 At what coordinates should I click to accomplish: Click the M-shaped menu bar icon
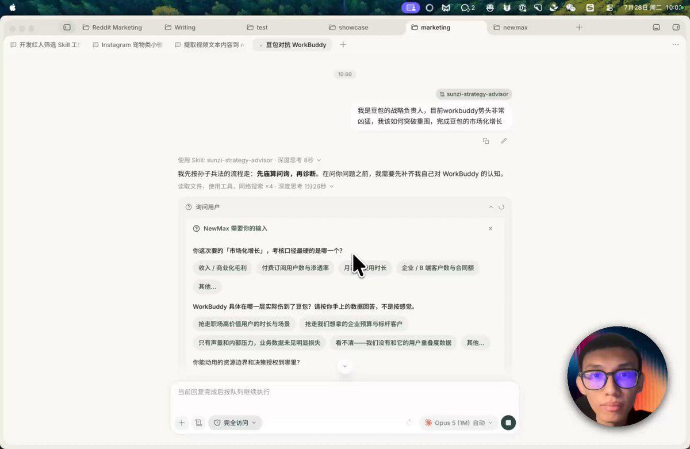(446, 7)
